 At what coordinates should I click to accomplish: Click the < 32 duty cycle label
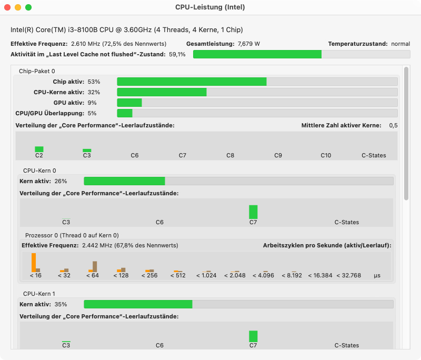point(64,275)
